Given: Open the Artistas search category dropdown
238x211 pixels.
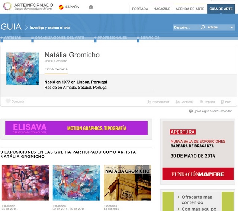Looking at the screenshot, I should 221,27.
